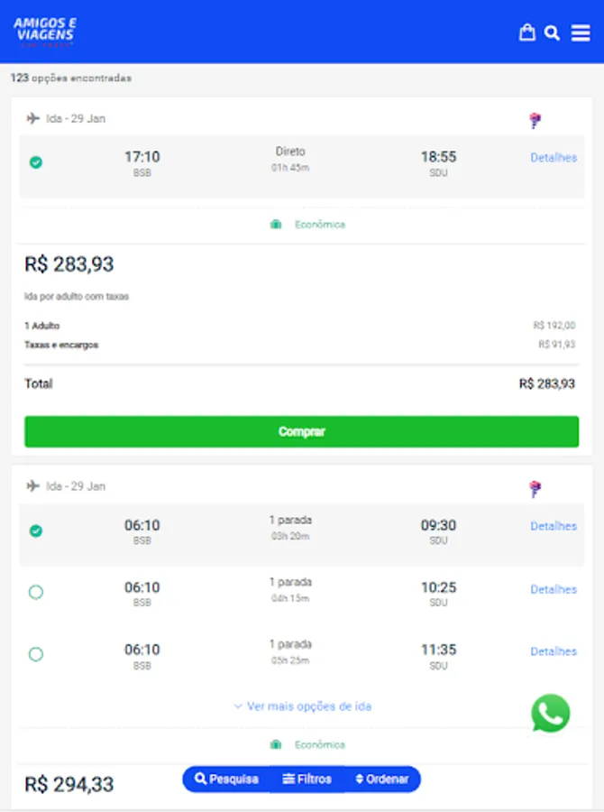Viewport: 604px width, 812px height.
Task: Open the Ordenar sort dropdown
Action: [382, 779]
